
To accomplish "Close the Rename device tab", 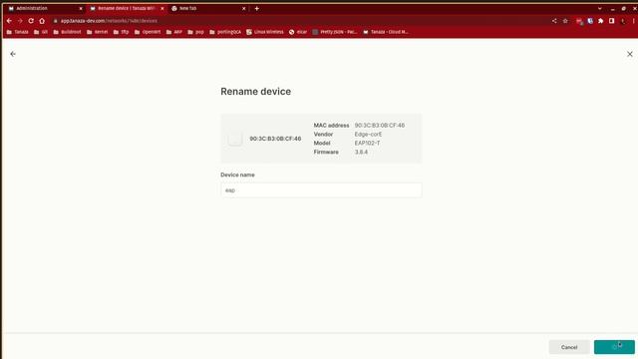I will coord(161,9).
